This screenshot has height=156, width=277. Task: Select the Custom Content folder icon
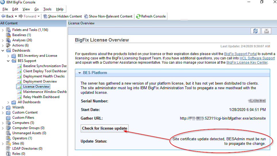[x=8, y=112]
